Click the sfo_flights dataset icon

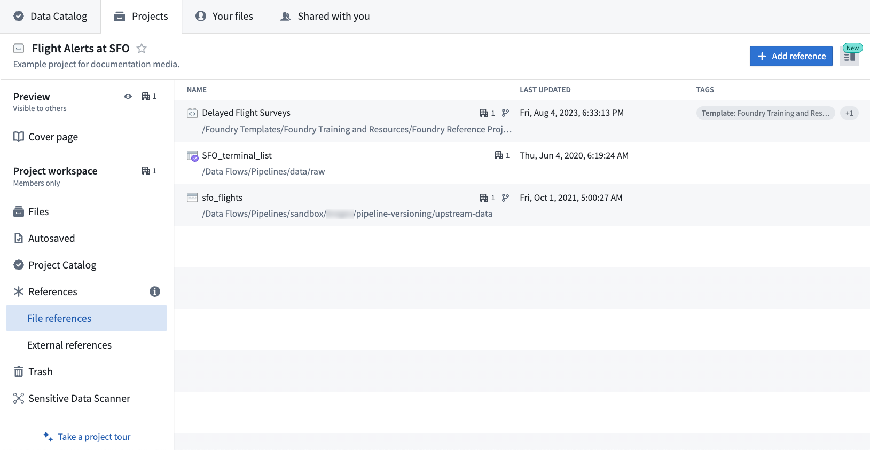coord(192,198)
